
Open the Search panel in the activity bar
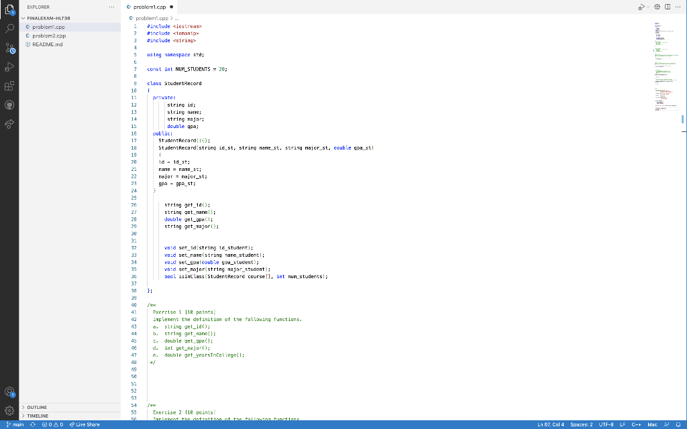tap(9, 29)
